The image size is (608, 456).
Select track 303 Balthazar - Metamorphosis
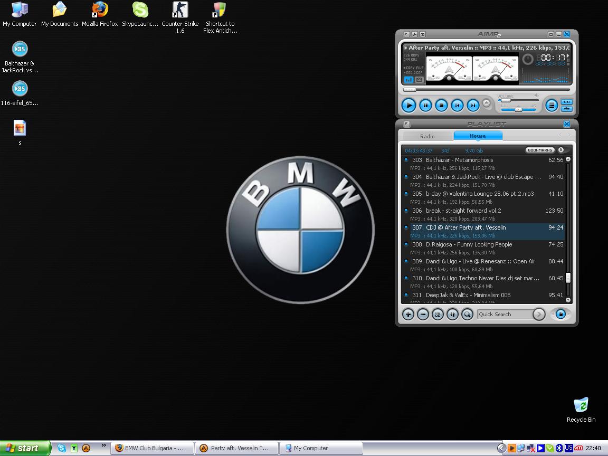484,164
